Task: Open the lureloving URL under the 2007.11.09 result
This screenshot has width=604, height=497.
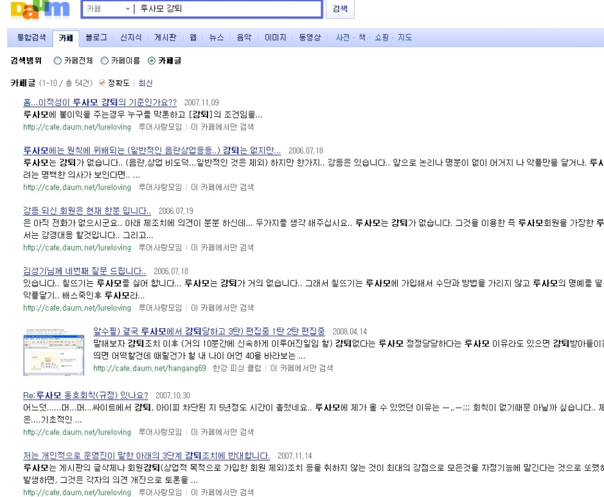Action: [77, 127]
